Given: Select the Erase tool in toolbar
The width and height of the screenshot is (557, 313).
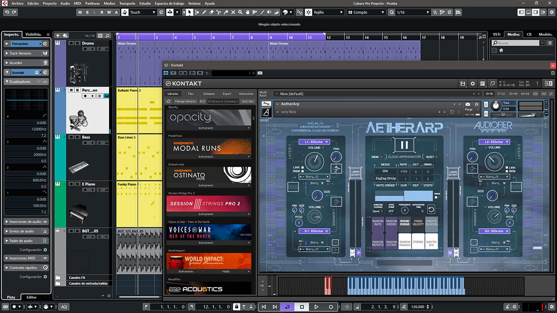Looking at the screenshot, I should [211, 12].
